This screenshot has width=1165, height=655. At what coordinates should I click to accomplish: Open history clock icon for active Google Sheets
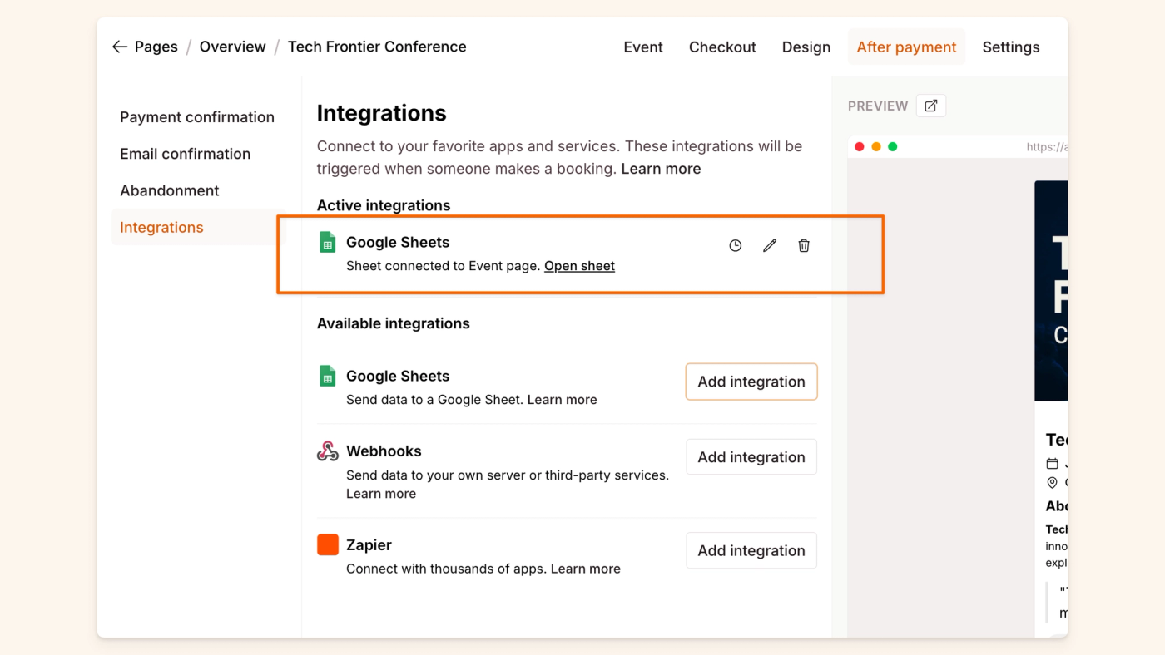(x=736, y=245)
